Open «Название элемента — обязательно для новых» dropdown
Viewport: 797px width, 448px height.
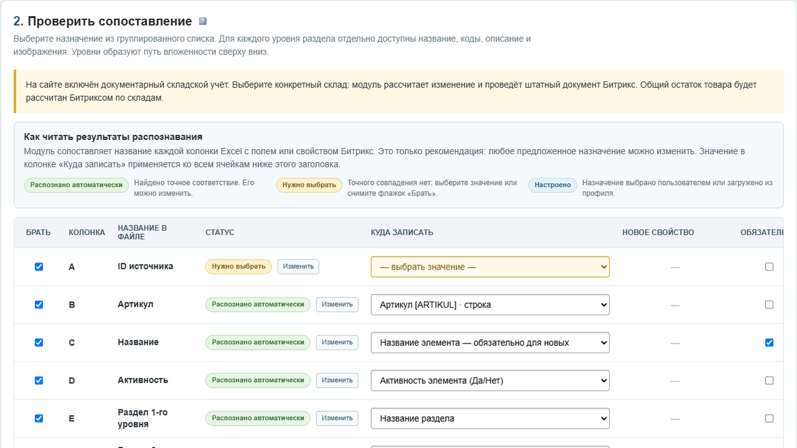click(x=490, y=343)
